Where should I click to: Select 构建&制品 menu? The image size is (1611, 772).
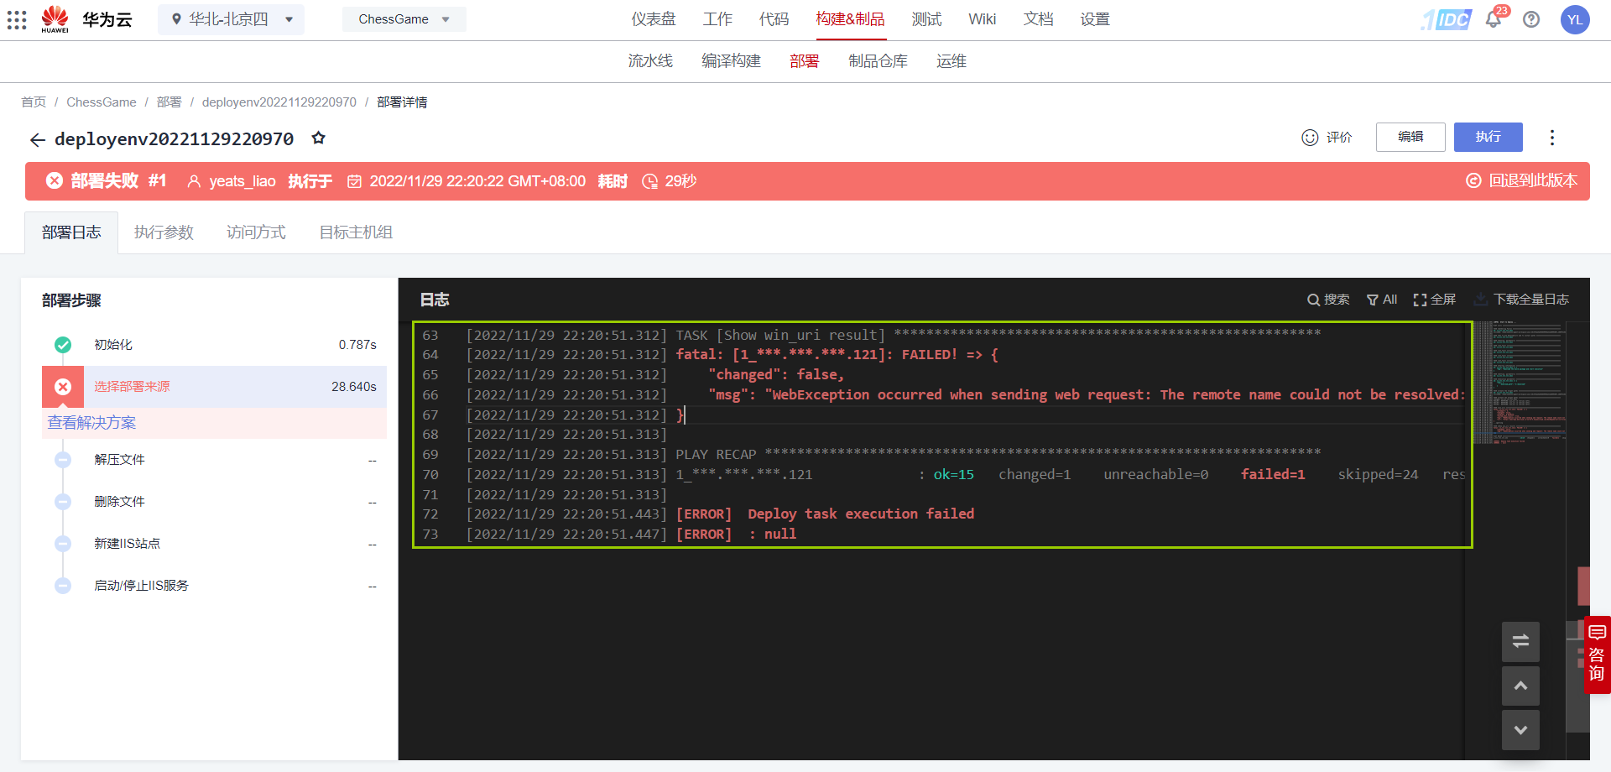coord(850,19)
